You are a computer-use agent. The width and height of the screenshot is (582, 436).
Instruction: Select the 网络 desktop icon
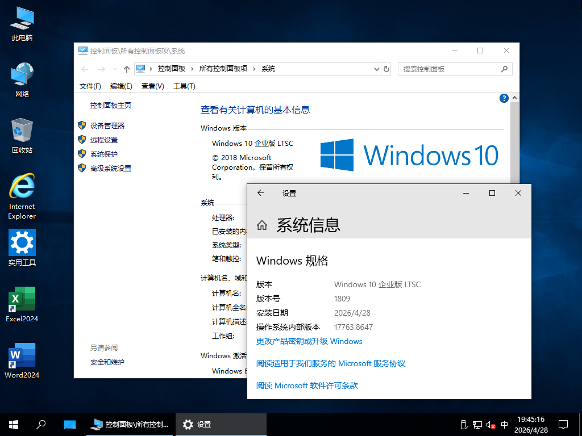click(22, 79)
